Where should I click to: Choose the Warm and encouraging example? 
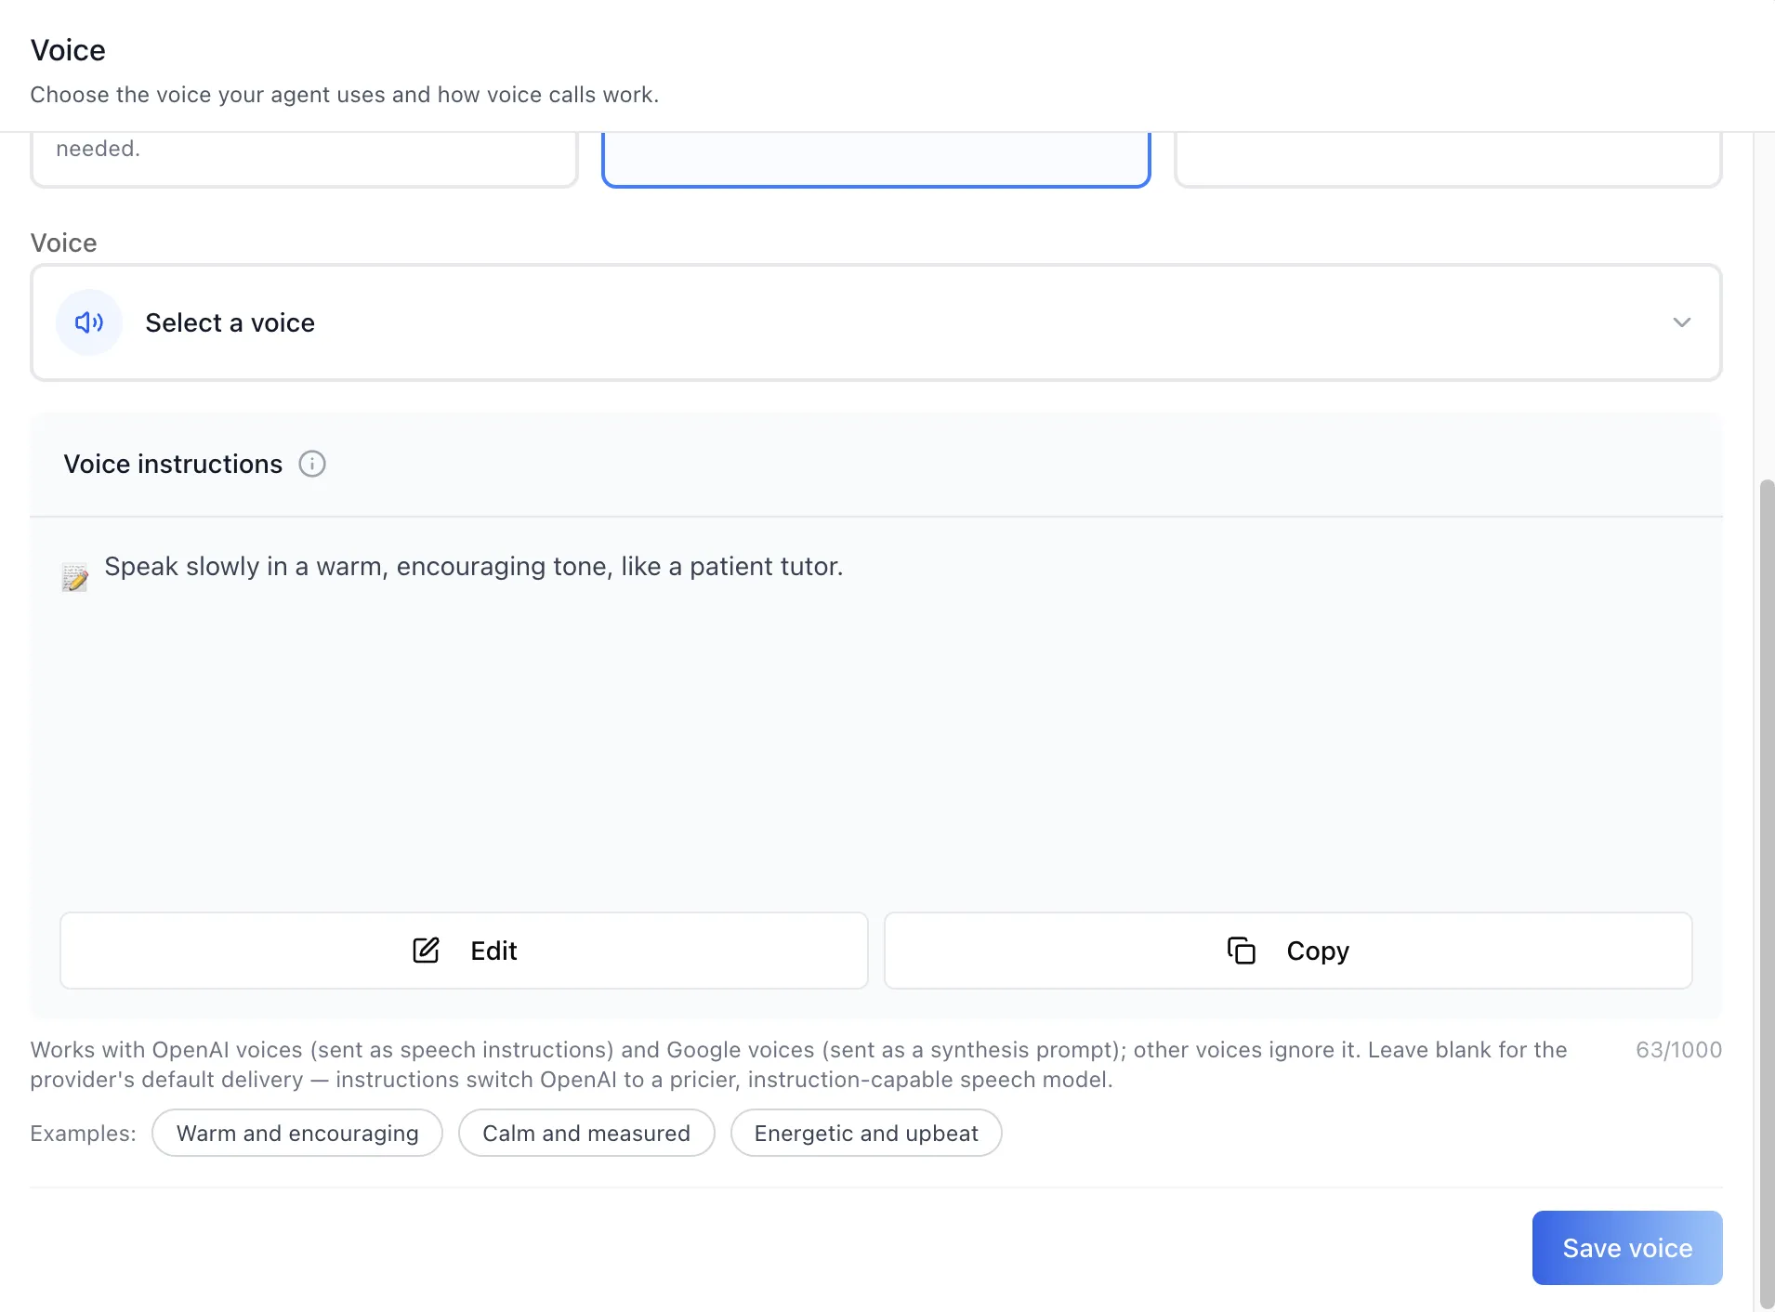(x=297, y=1133)
